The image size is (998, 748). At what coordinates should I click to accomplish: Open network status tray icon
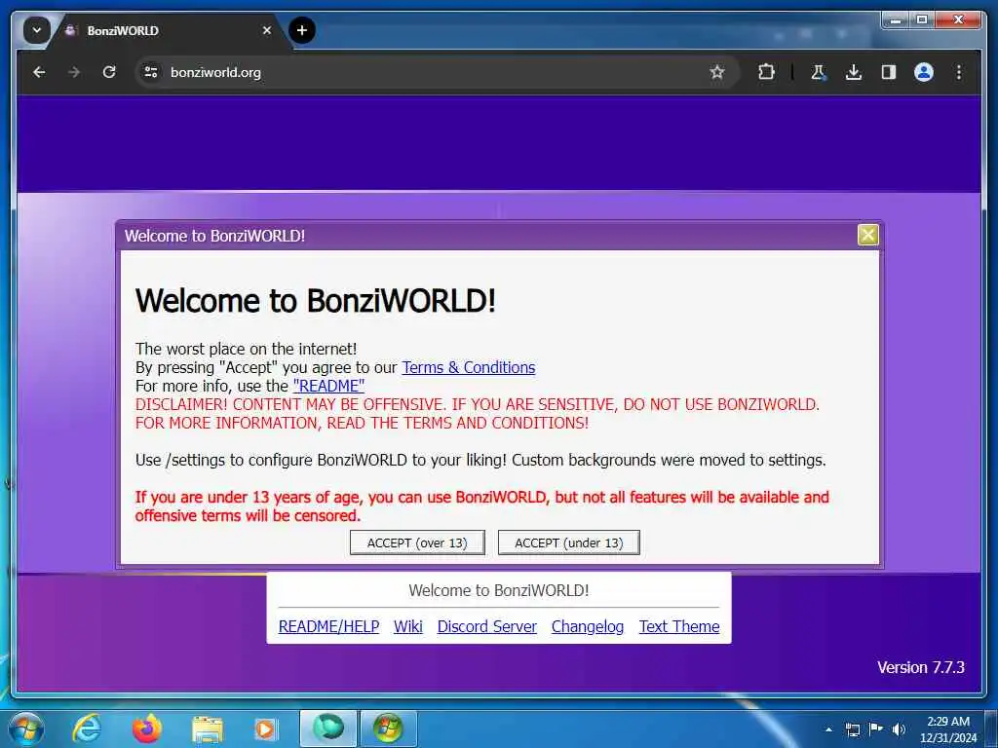pyautogui.click(x=852, y=729)
